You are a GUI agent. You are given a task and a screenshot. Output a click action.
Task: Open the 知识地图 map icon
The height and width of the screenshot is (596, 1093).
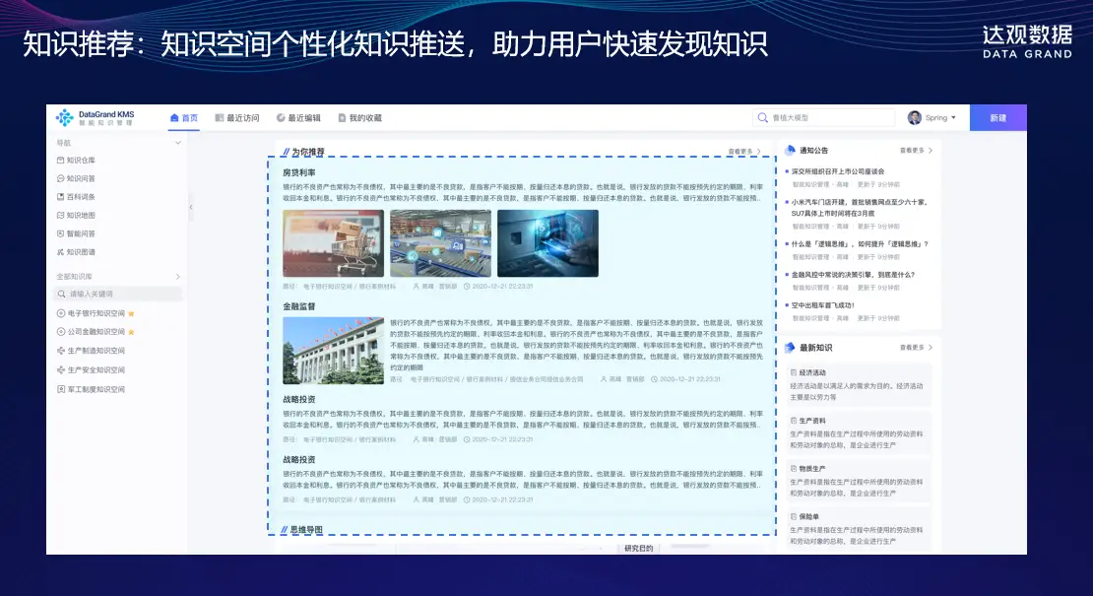61,215
